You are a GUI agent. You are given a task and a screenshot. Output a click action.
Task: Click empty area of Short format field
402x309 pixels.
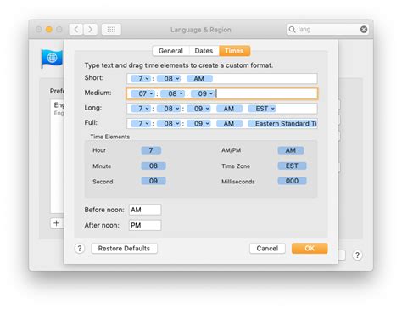tap(265, 79)
